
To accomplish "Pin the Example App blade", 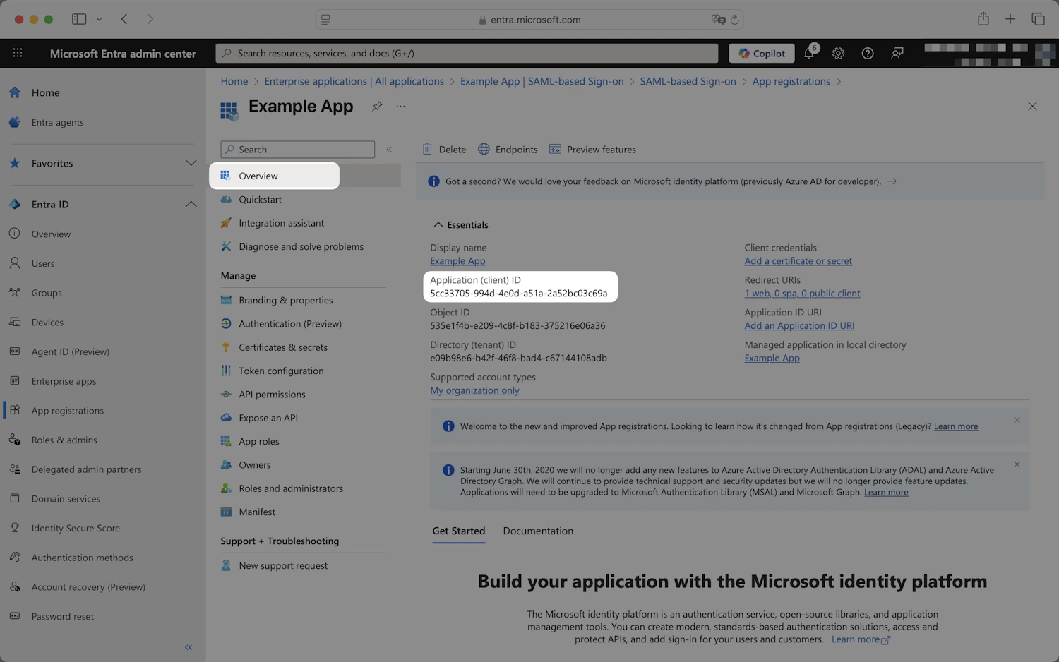I will pyautogui.click(x=377, y=107).
